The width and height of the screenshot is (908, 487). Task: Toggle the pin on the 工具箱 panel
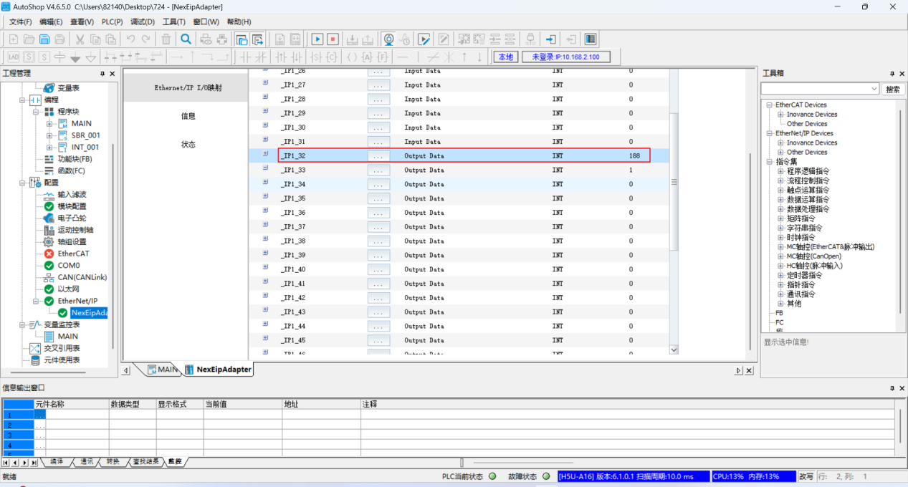892,74
